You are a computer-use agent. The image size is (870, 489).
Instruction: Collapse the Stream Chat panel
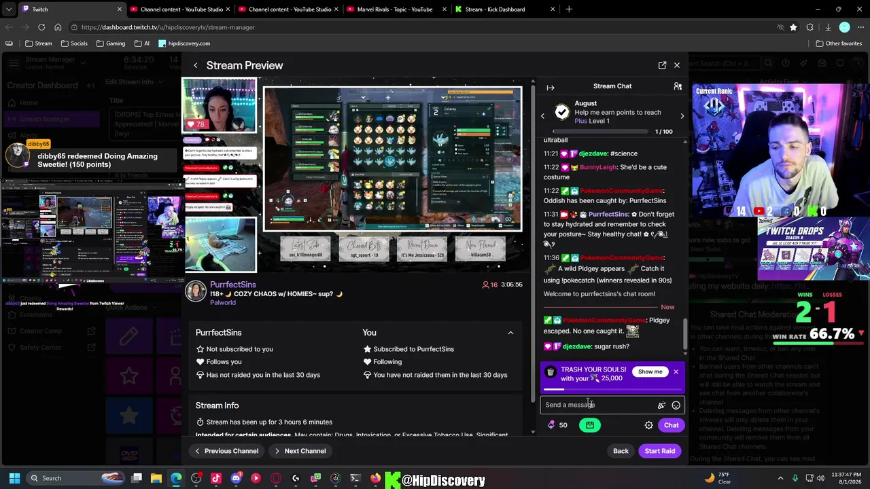click(x=551, y=87)
